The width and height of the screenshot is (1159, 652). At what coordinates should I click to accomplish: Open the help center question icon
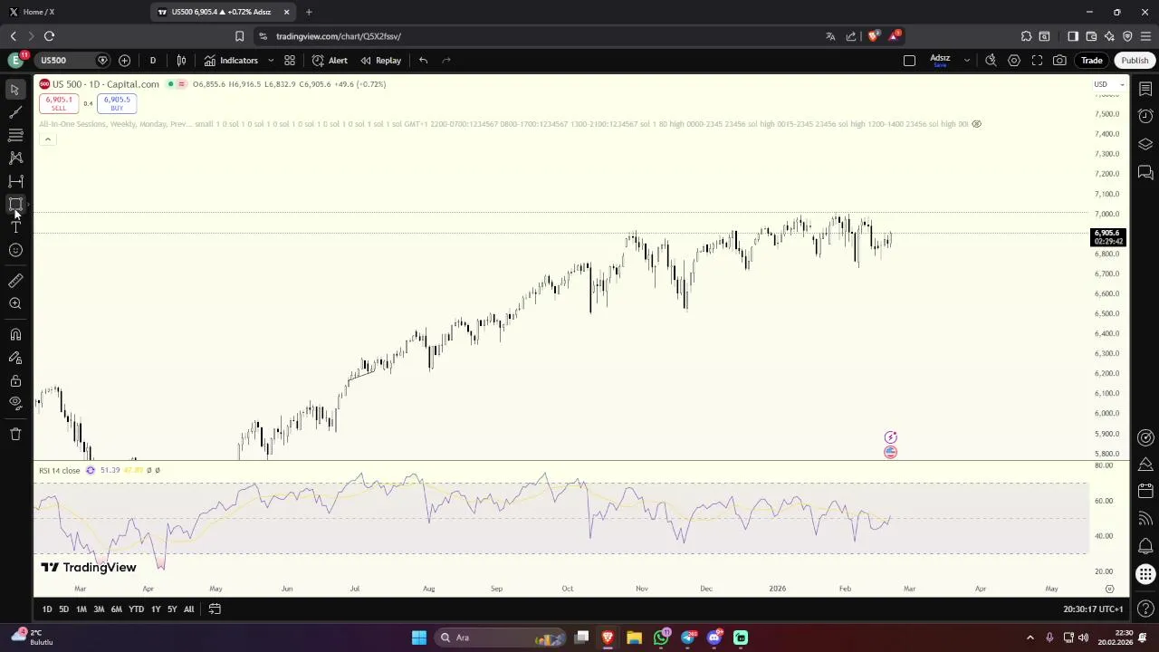point(1145,609)
